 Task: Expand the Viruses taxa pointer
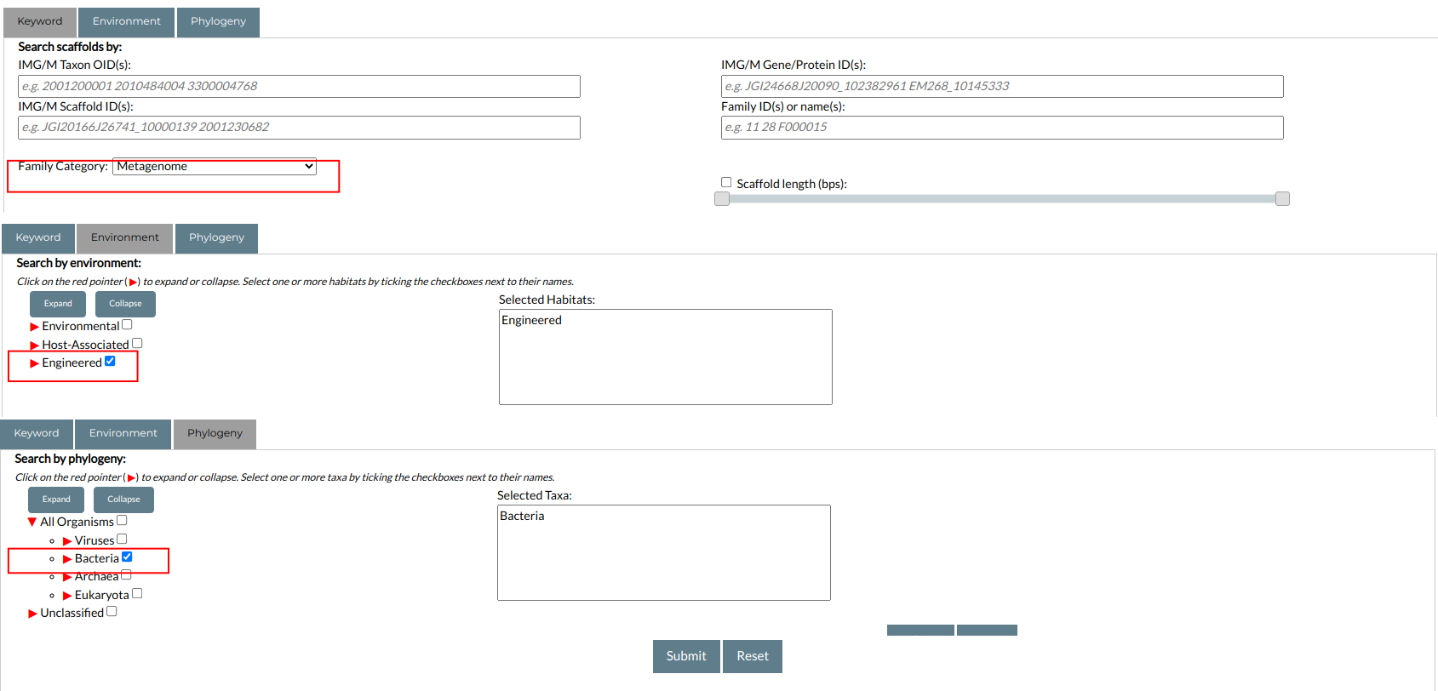[x=67, y=541]
